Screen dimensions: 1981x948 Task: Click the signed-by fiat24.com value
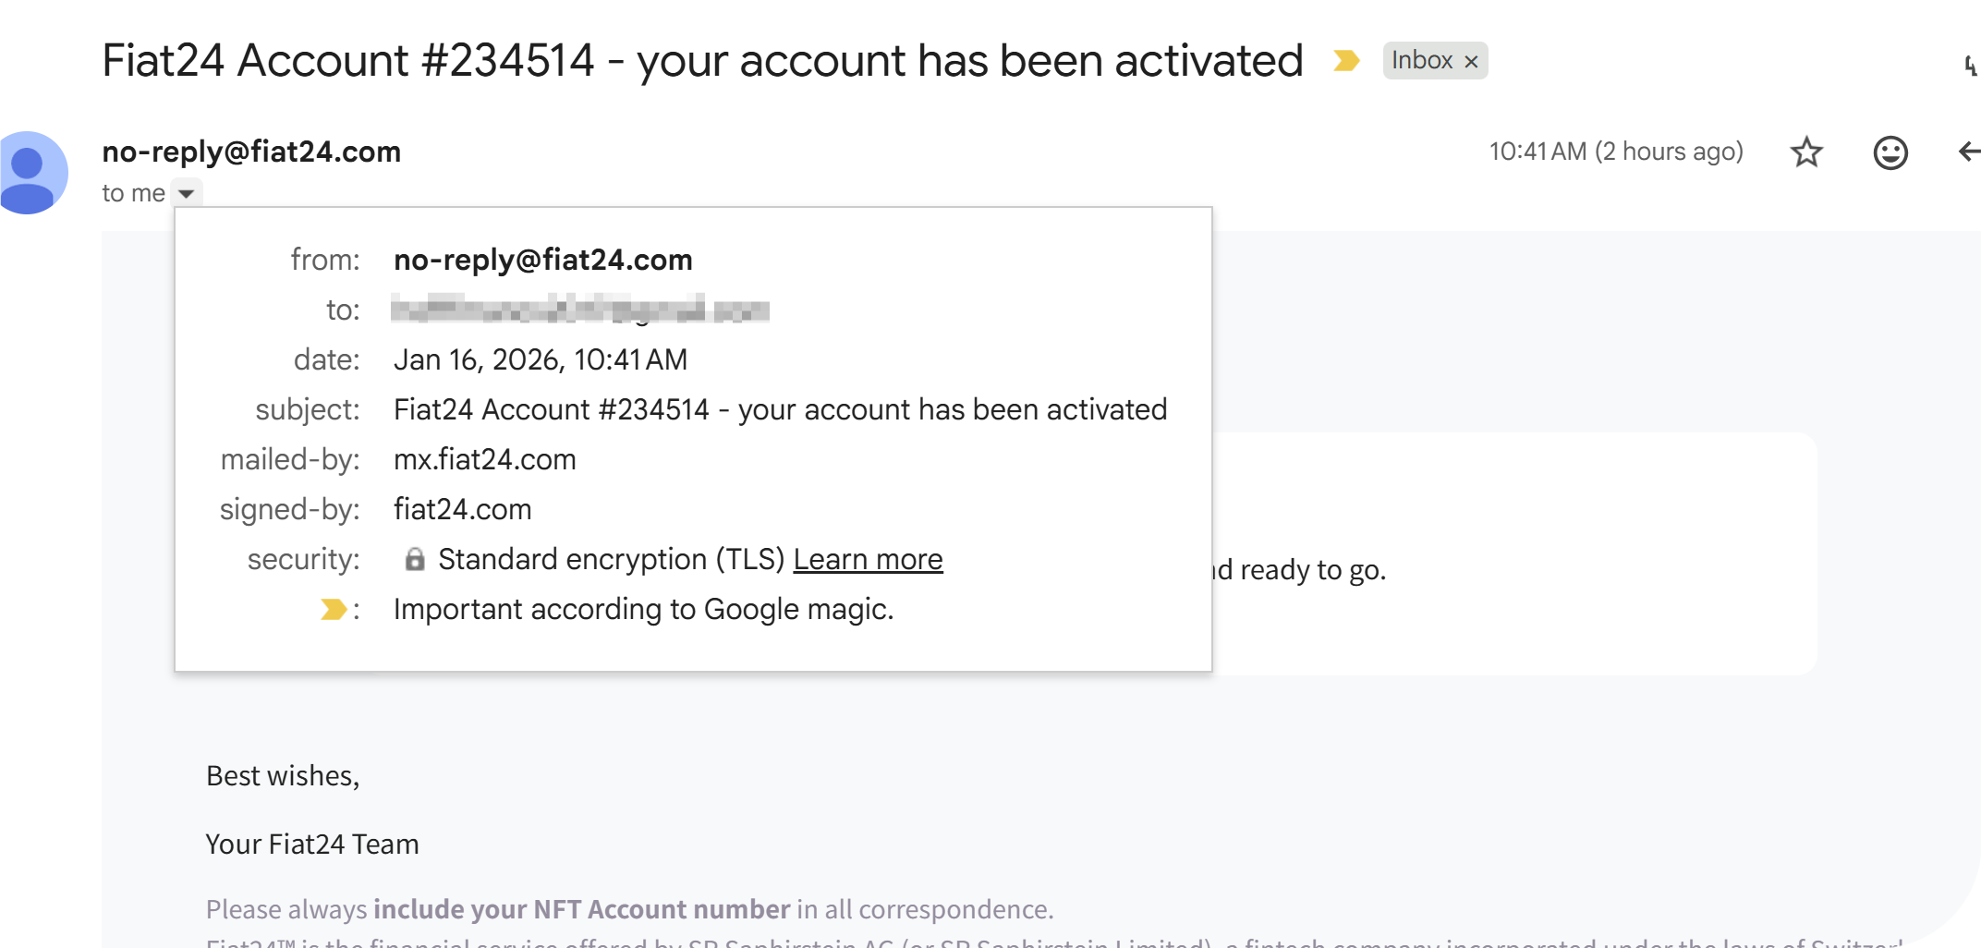tap(462, 510)
